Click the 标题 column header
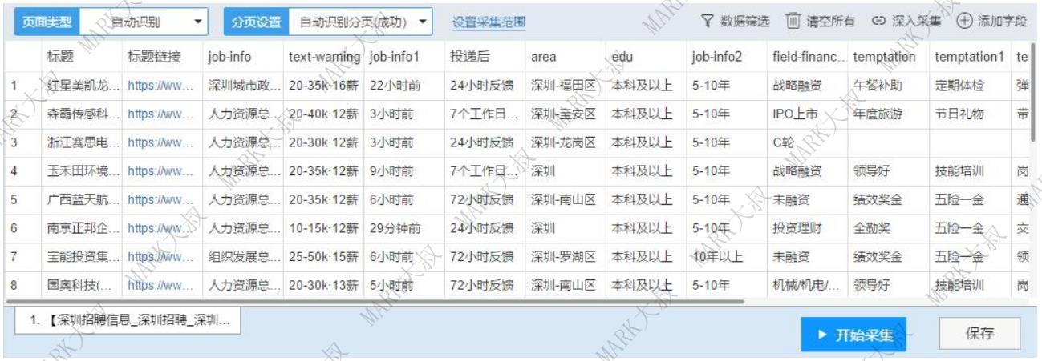 (81, 57)
